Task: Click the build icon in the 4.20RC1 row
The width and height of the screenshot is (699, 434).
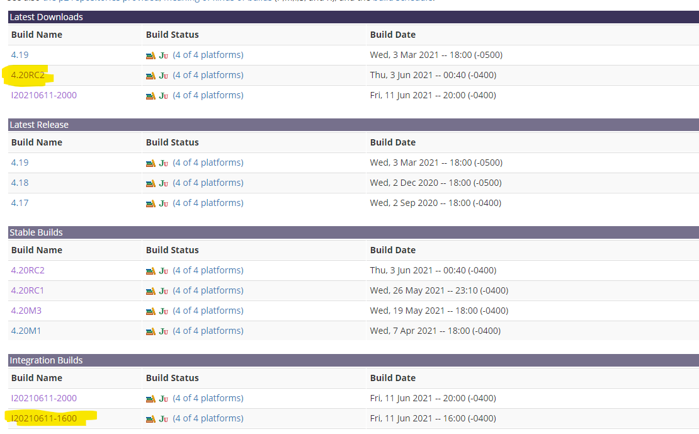Action: 151,291
